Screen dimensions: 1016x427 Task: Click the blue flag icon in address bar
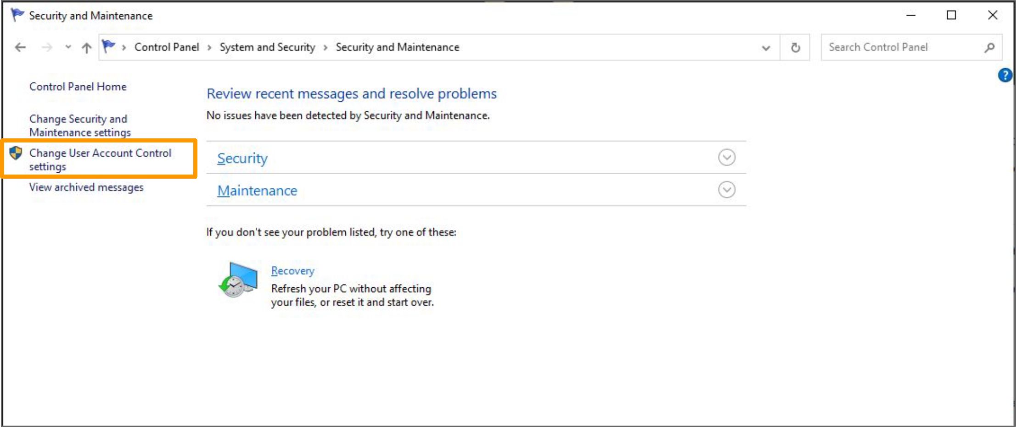pyautogui.click(x=109, y=47)
